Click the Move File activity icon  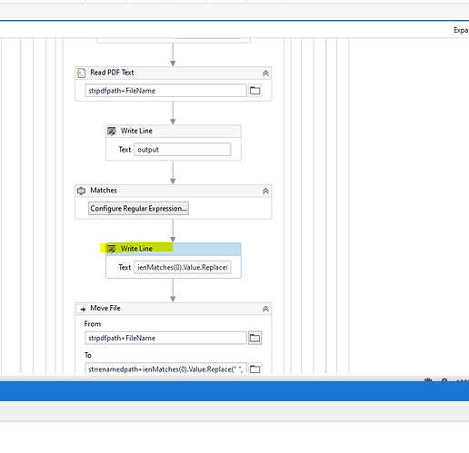(82, 309)
